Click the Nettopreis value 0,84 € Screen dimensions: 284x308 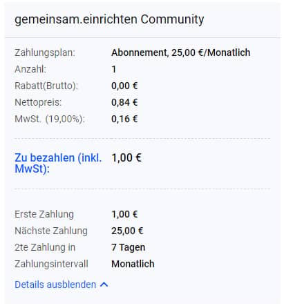coord(124,102)
